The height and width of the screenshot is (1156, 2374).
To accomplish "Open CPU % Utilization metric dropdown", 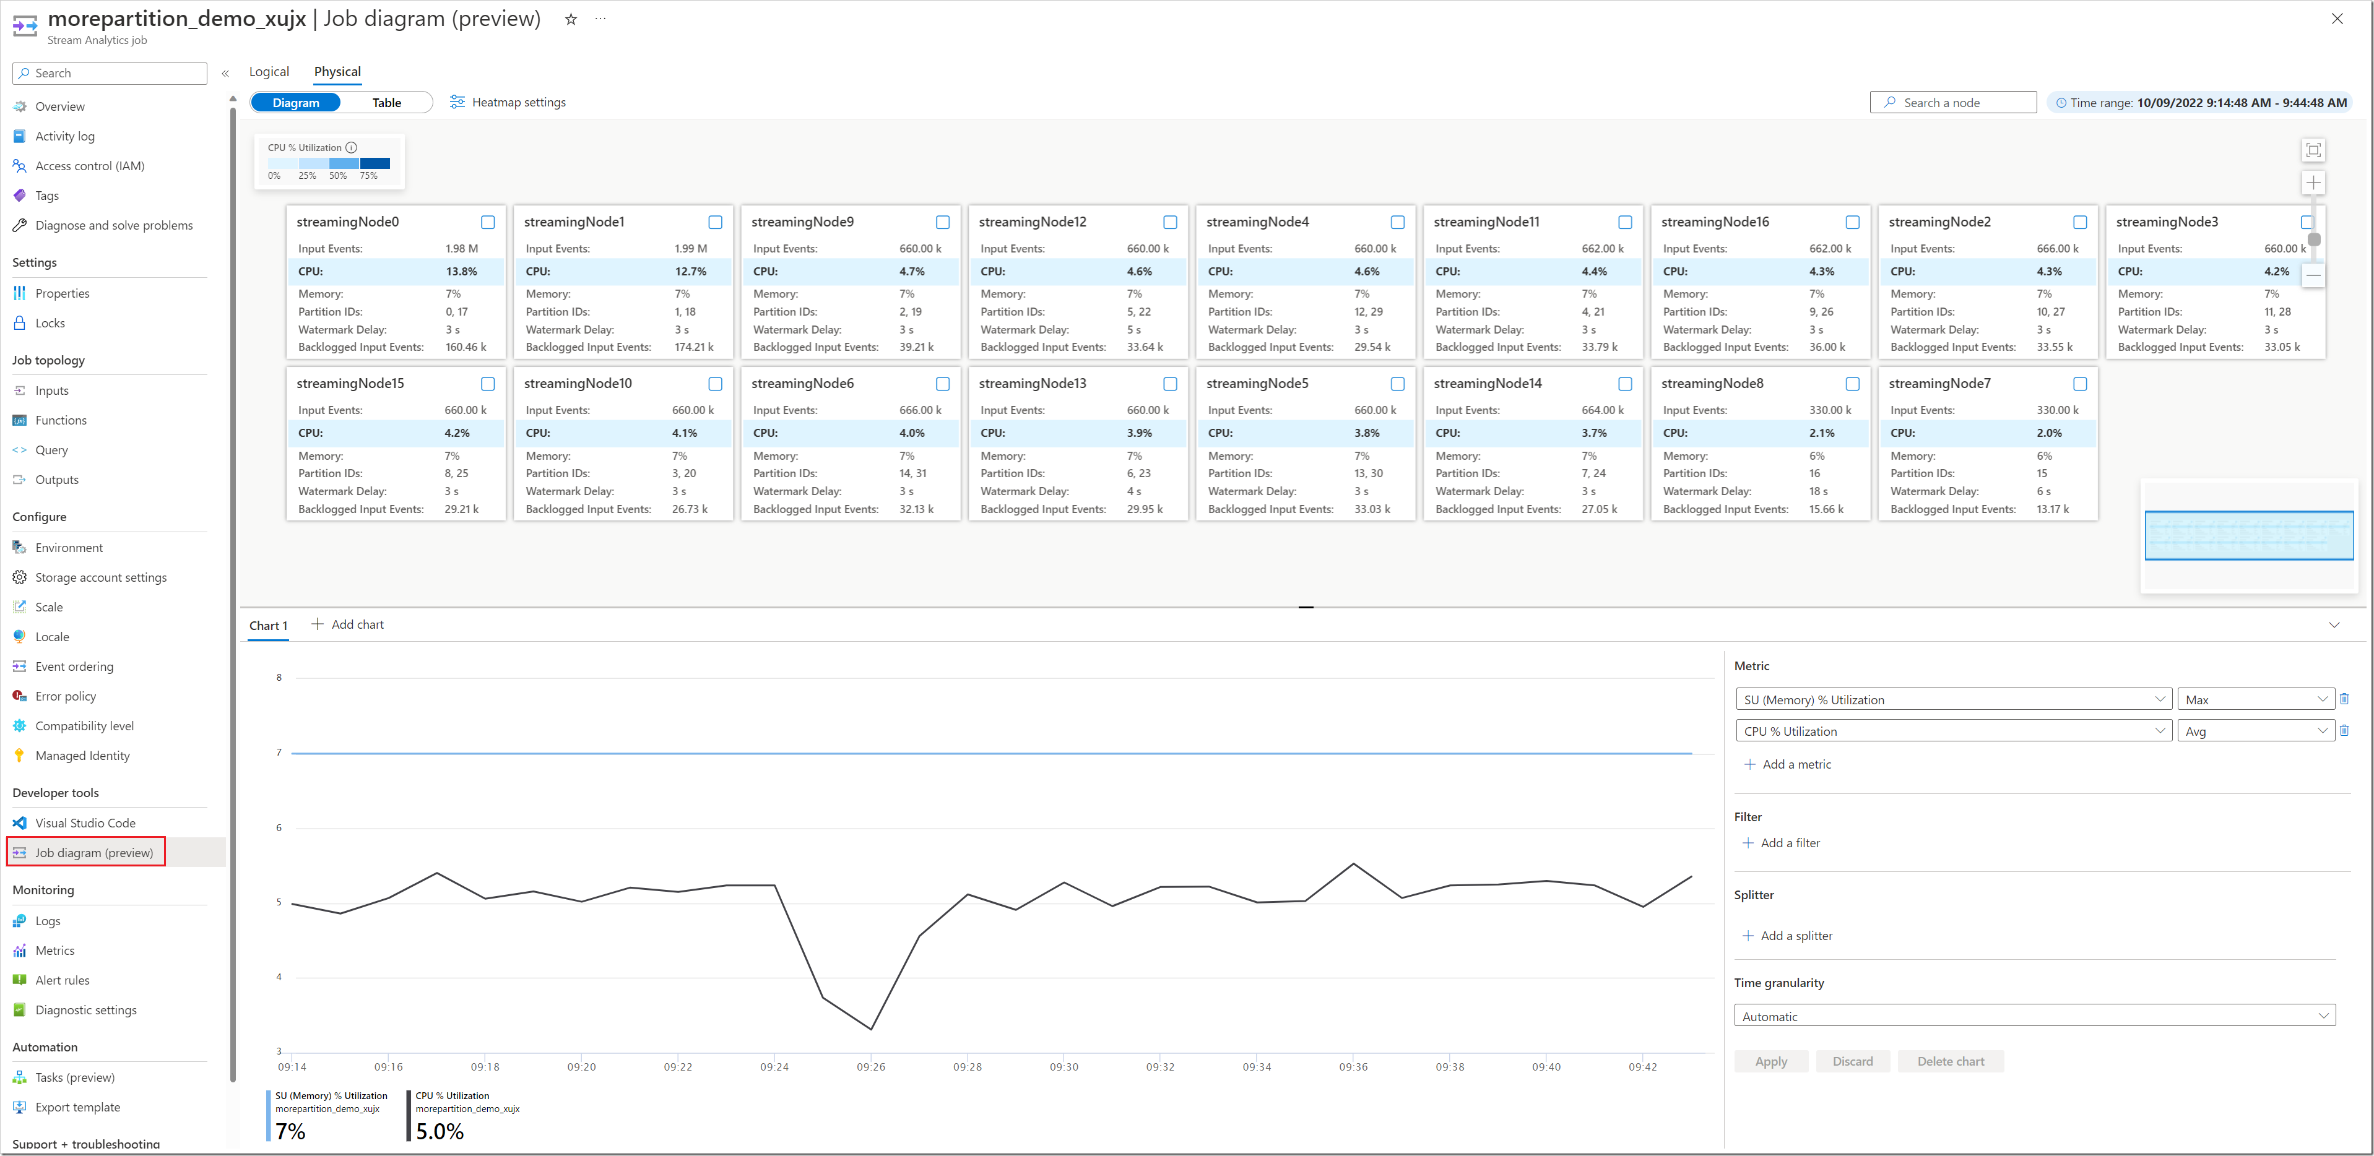I will tap(1953, 730).
